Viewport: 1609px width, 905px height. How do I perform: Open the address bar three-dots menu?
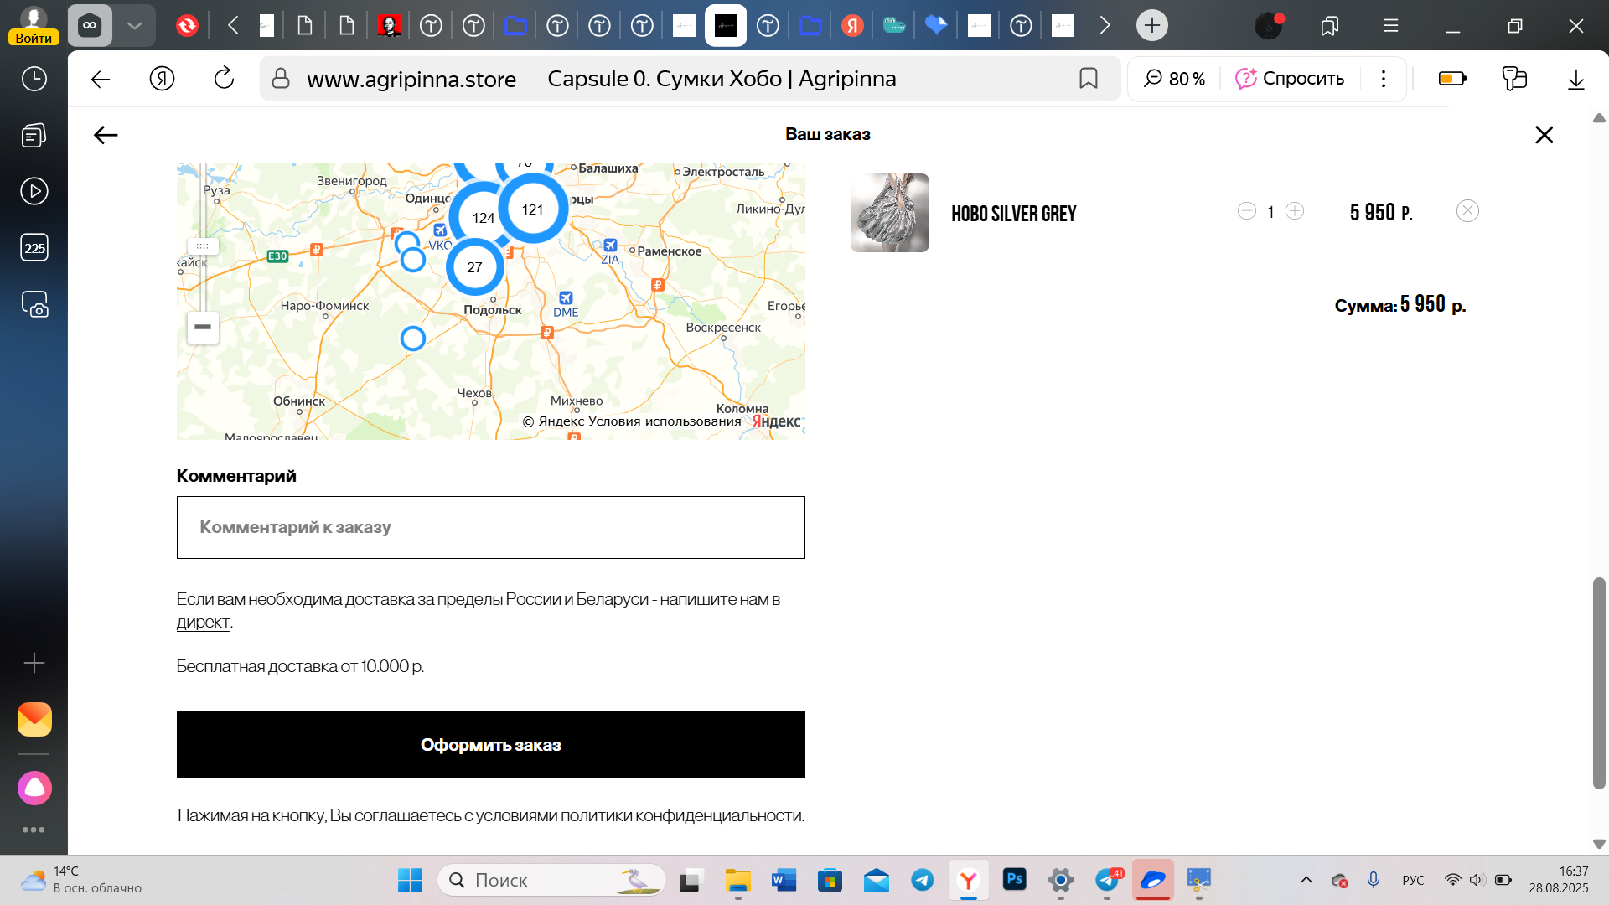pyautogui.click(x=1384, y=79)
